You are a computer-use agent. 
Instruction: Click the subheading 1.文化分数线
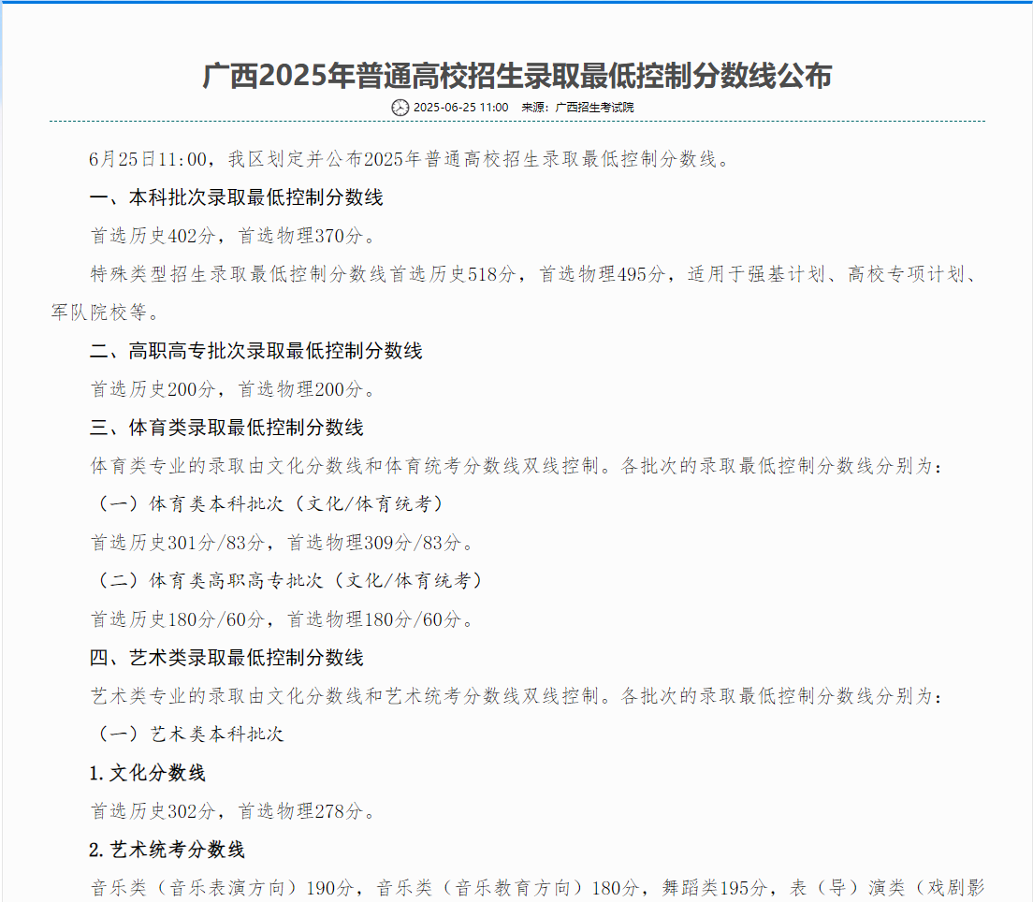(x=147, y=773)
